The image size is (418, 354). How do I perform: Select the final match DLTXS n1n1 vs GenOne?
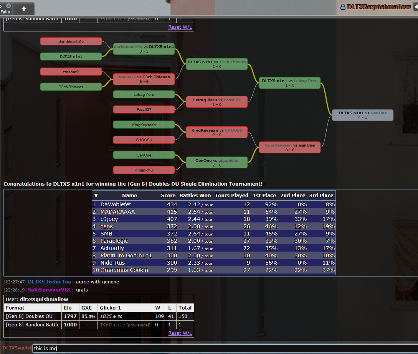click(362, 115)
